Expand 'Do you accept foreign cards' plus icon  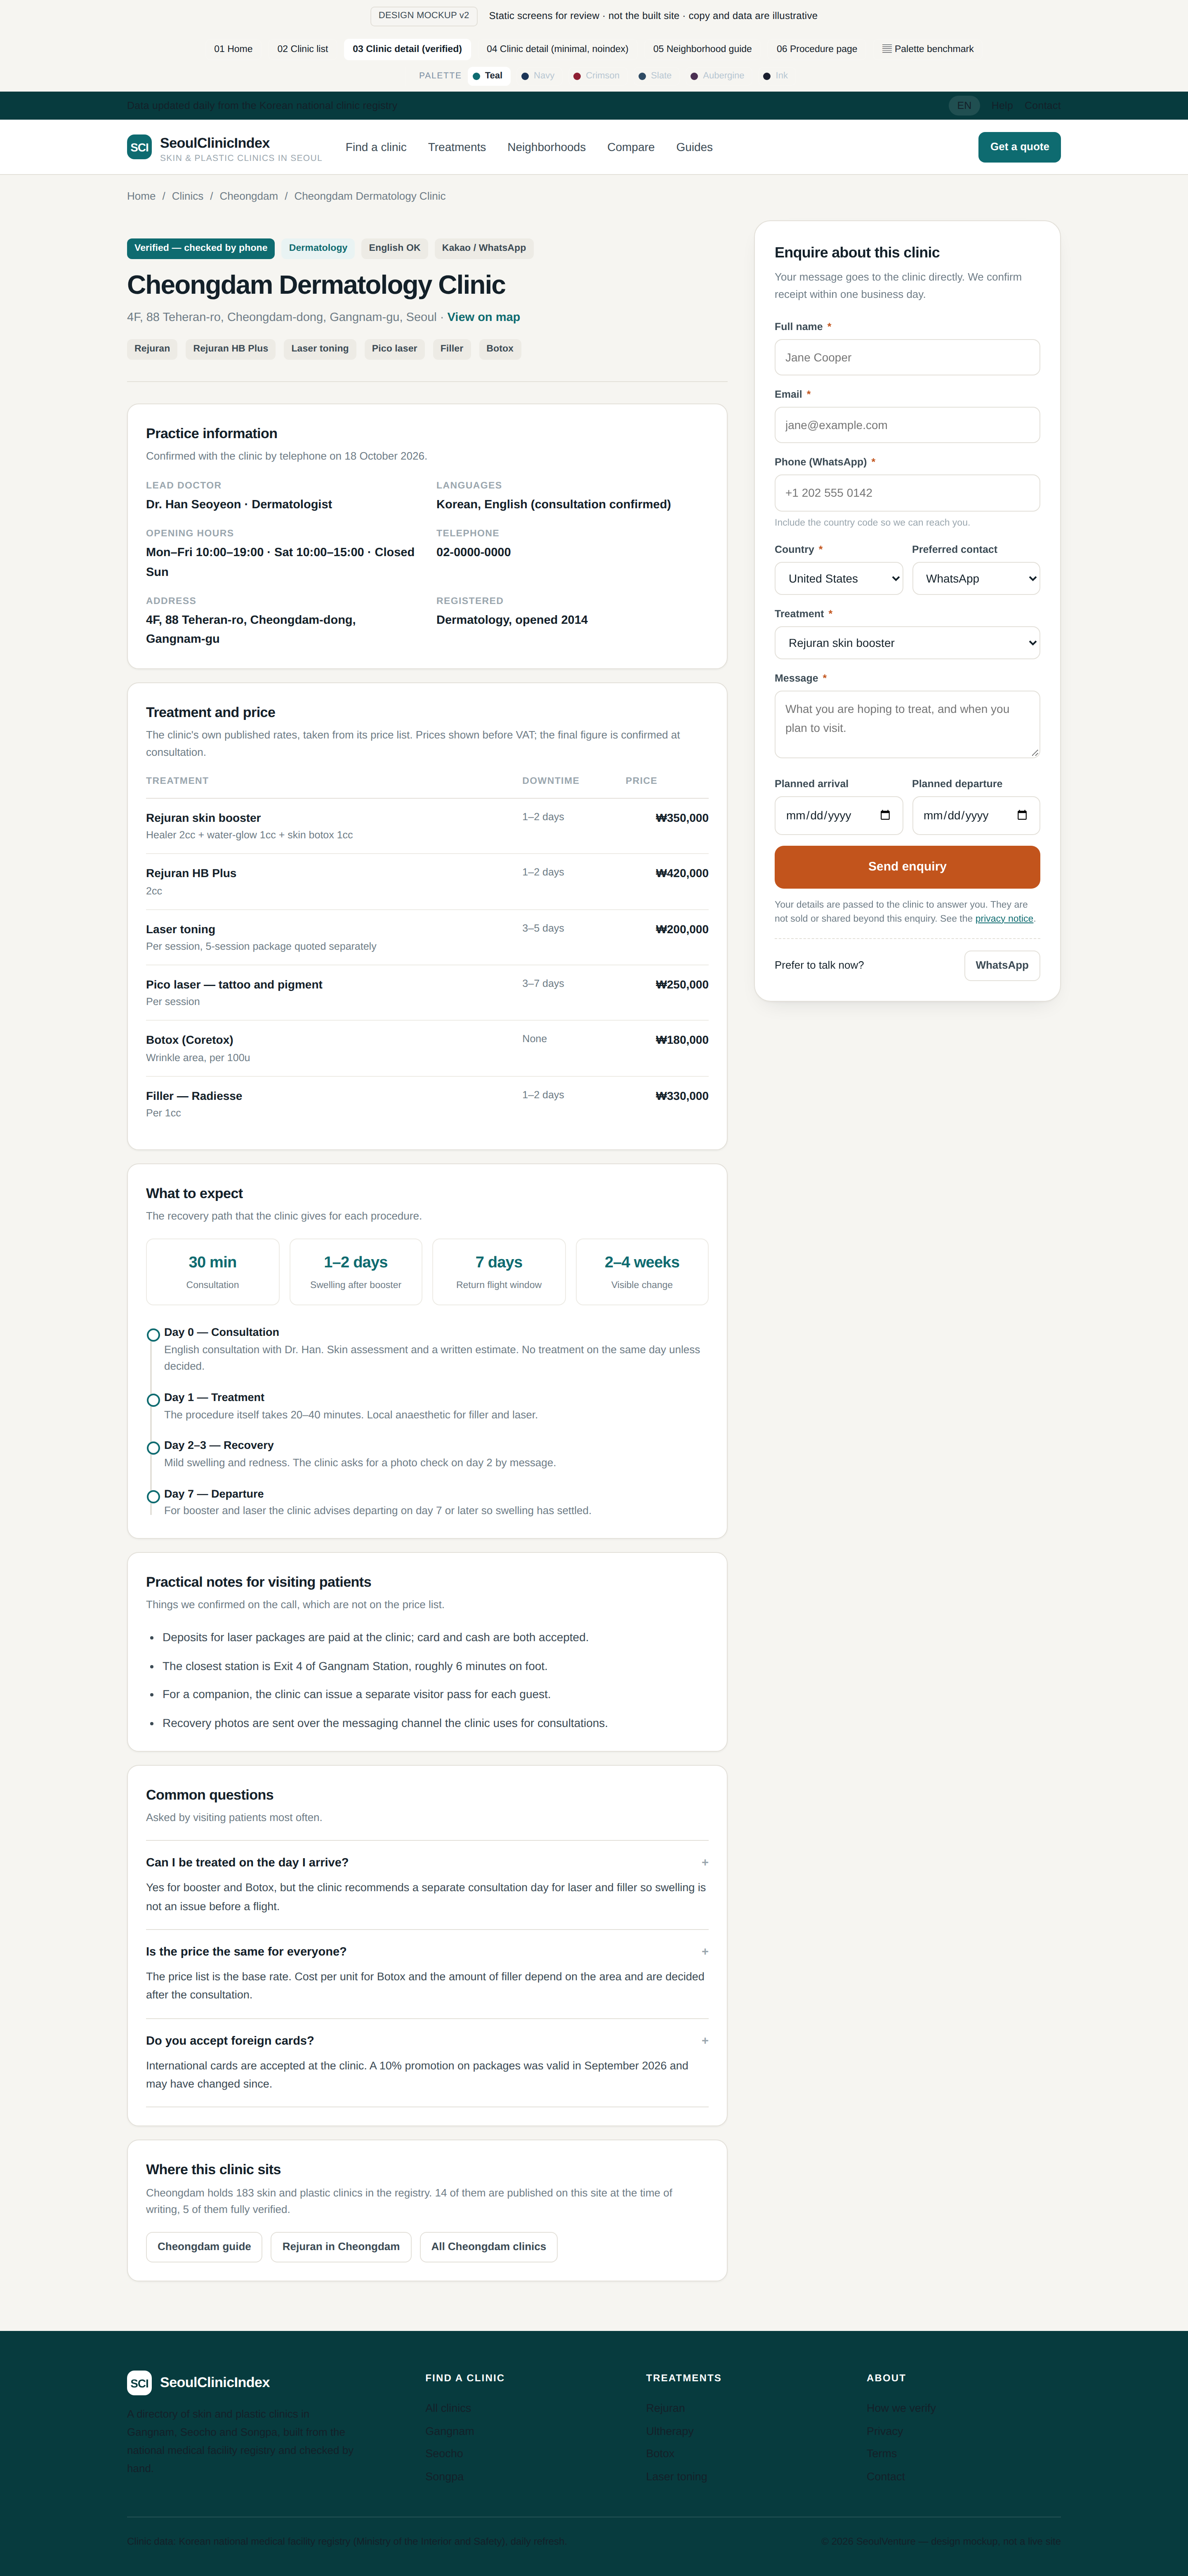tap(705, 2040)
